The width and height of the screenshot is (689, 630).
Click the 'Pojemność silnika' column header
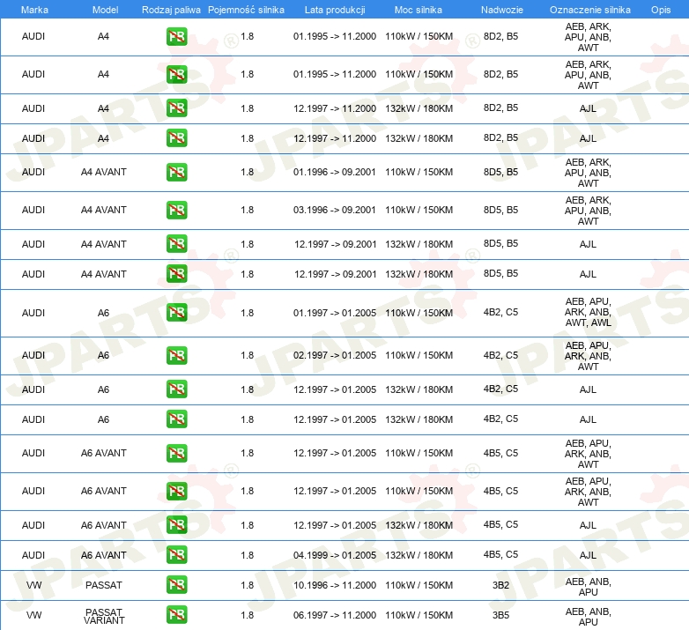pyautogui.click(x=246, y=10)
